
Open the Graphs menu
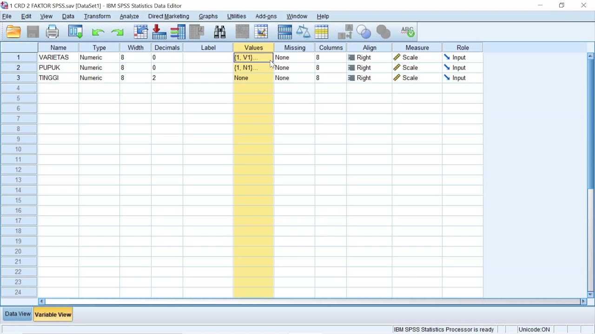click(208, 16)
